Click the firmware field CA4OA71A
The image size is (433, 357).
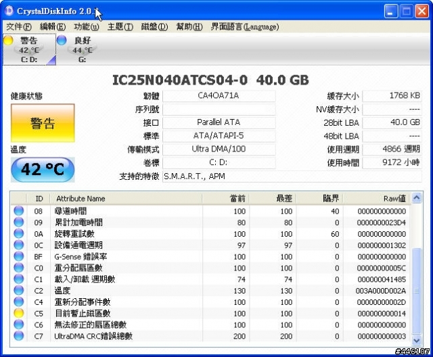click(x=219, y=96)
